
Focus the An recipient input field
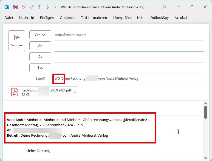click(129, 46)
